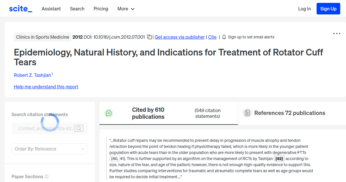
Task: Open the three-dot overflow menu
Action: click(336, 34)
